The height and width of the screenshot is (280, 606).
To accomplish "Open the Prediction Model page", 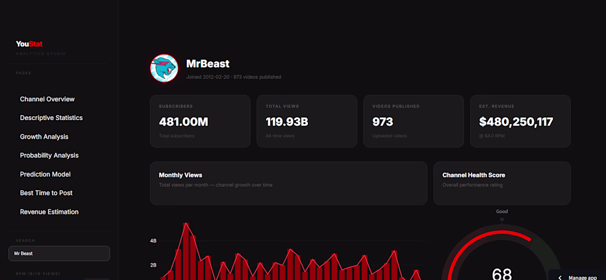I will click(x=45, y=174).
